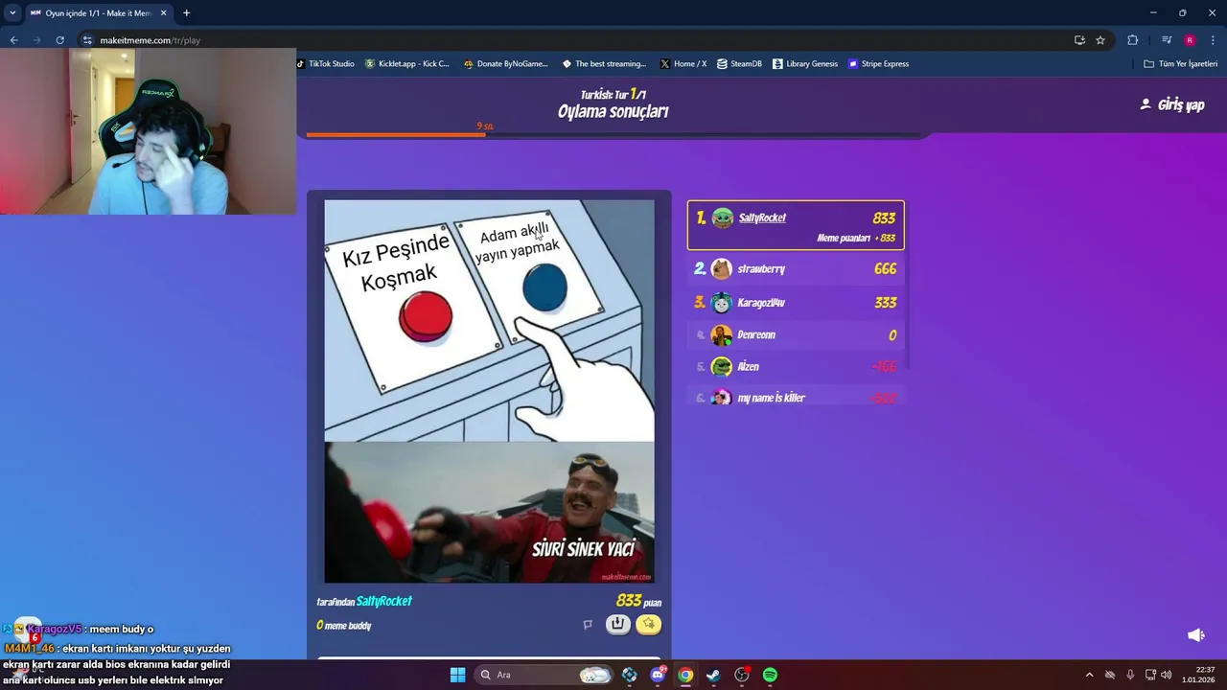Bookmark this page with the star icon
The image size is (1227, 690).
coord(1100,40)
